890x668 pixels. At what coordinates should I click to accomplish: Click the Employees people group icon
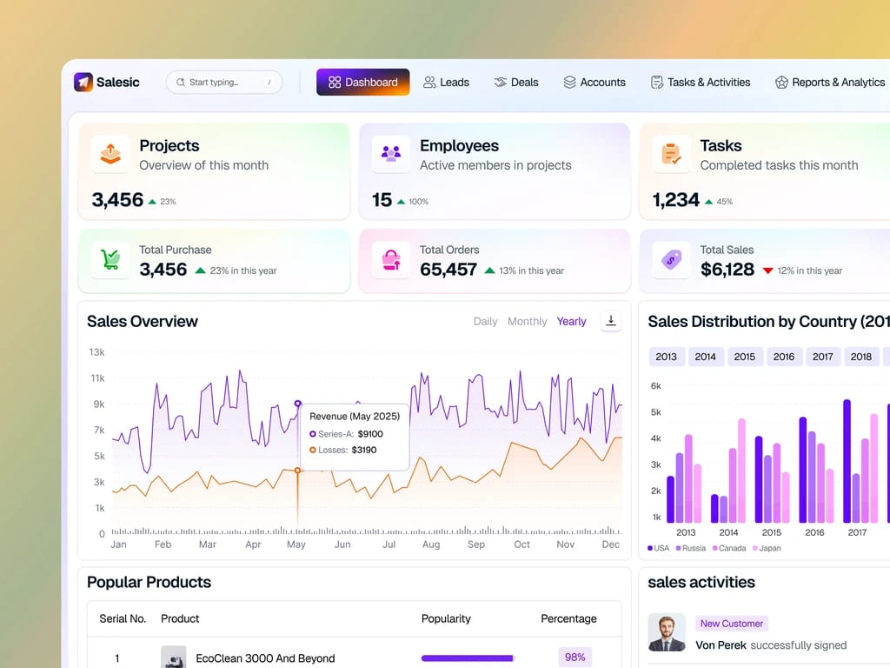pyautogui.click(x=391, y=154)
